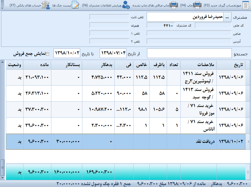The height and width of the screenshot is (187, 251).
Task: Toggle the show sales total checkbox
Action: point(48,54)
